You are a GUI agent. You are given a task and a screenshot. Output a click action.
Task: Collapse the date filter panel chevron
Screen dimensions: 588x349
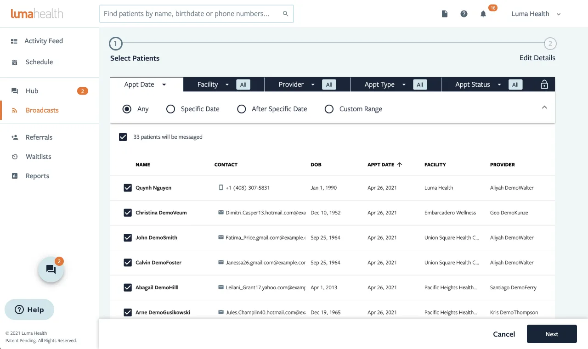pyautogui.click(x=544, y=107)
